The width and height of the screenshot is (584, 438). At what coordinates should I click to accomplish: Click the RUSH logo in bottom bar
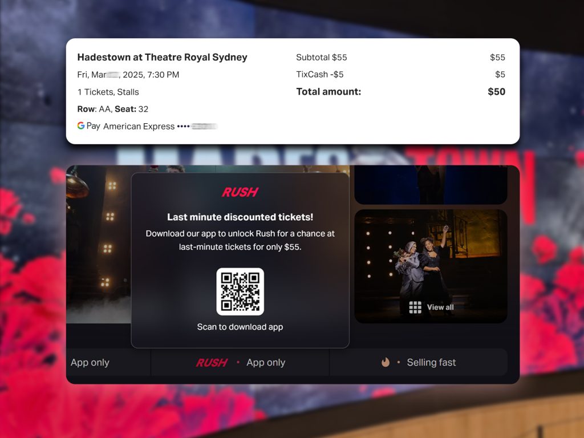point(212,362)
